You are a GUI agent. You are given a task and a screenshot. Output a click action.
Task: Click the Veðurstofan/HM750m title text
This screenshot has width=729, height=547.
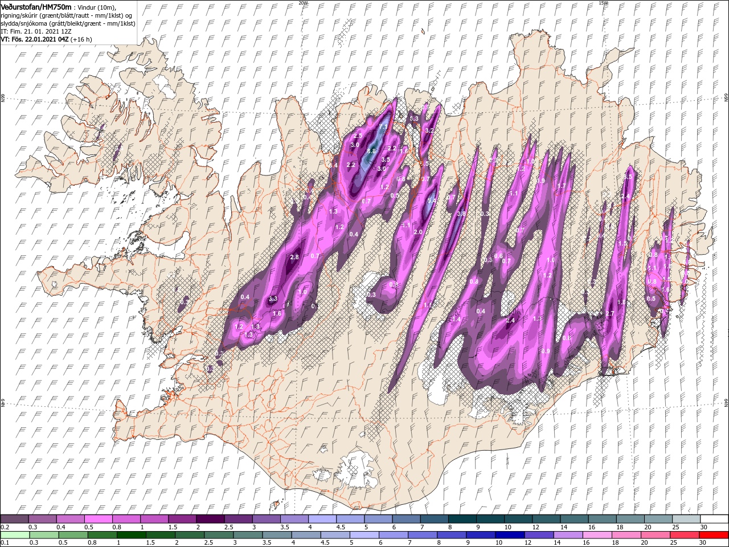click(36, 6)
